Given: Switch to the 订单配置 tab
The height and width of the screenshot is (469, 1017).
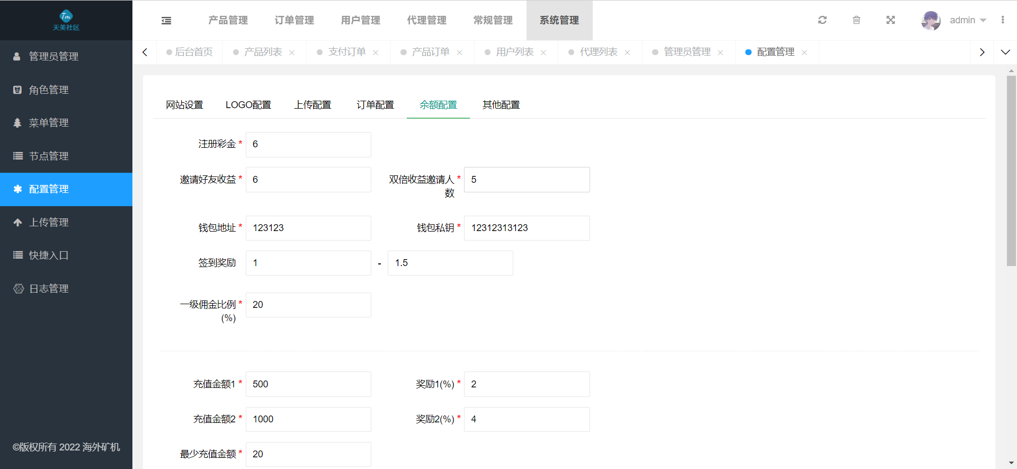Looking at the screenshot, I should click(x=375, y=105).
